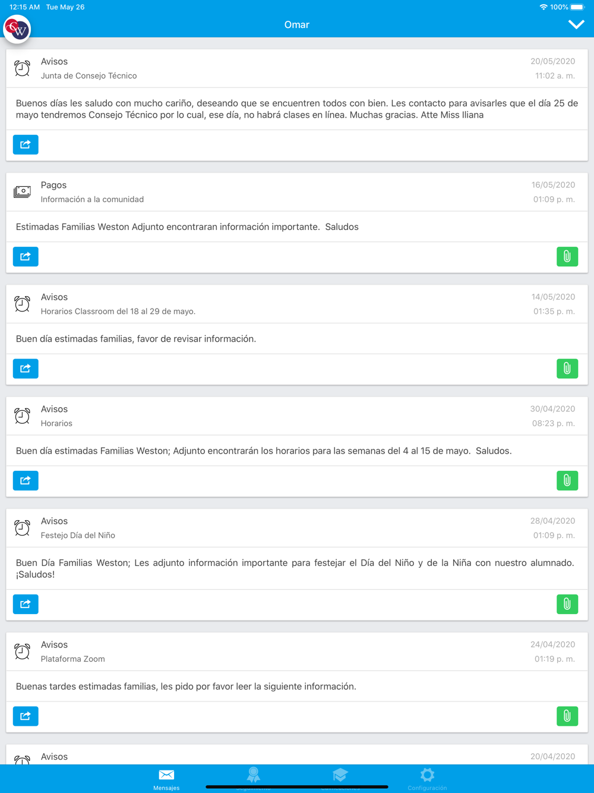Open the Configuración tab
The width and height of the screenshot is (594, 793).
click(x=427, y=779)
